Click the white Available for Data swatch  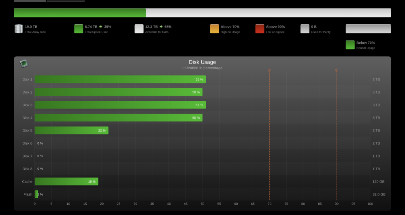139,29
